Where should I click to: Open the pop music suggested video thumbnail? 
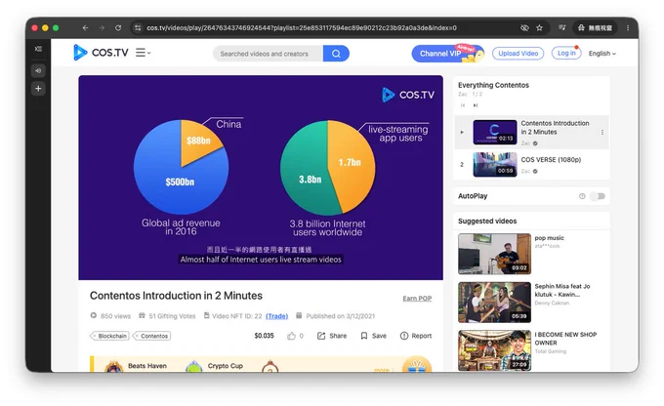point(494,254)
